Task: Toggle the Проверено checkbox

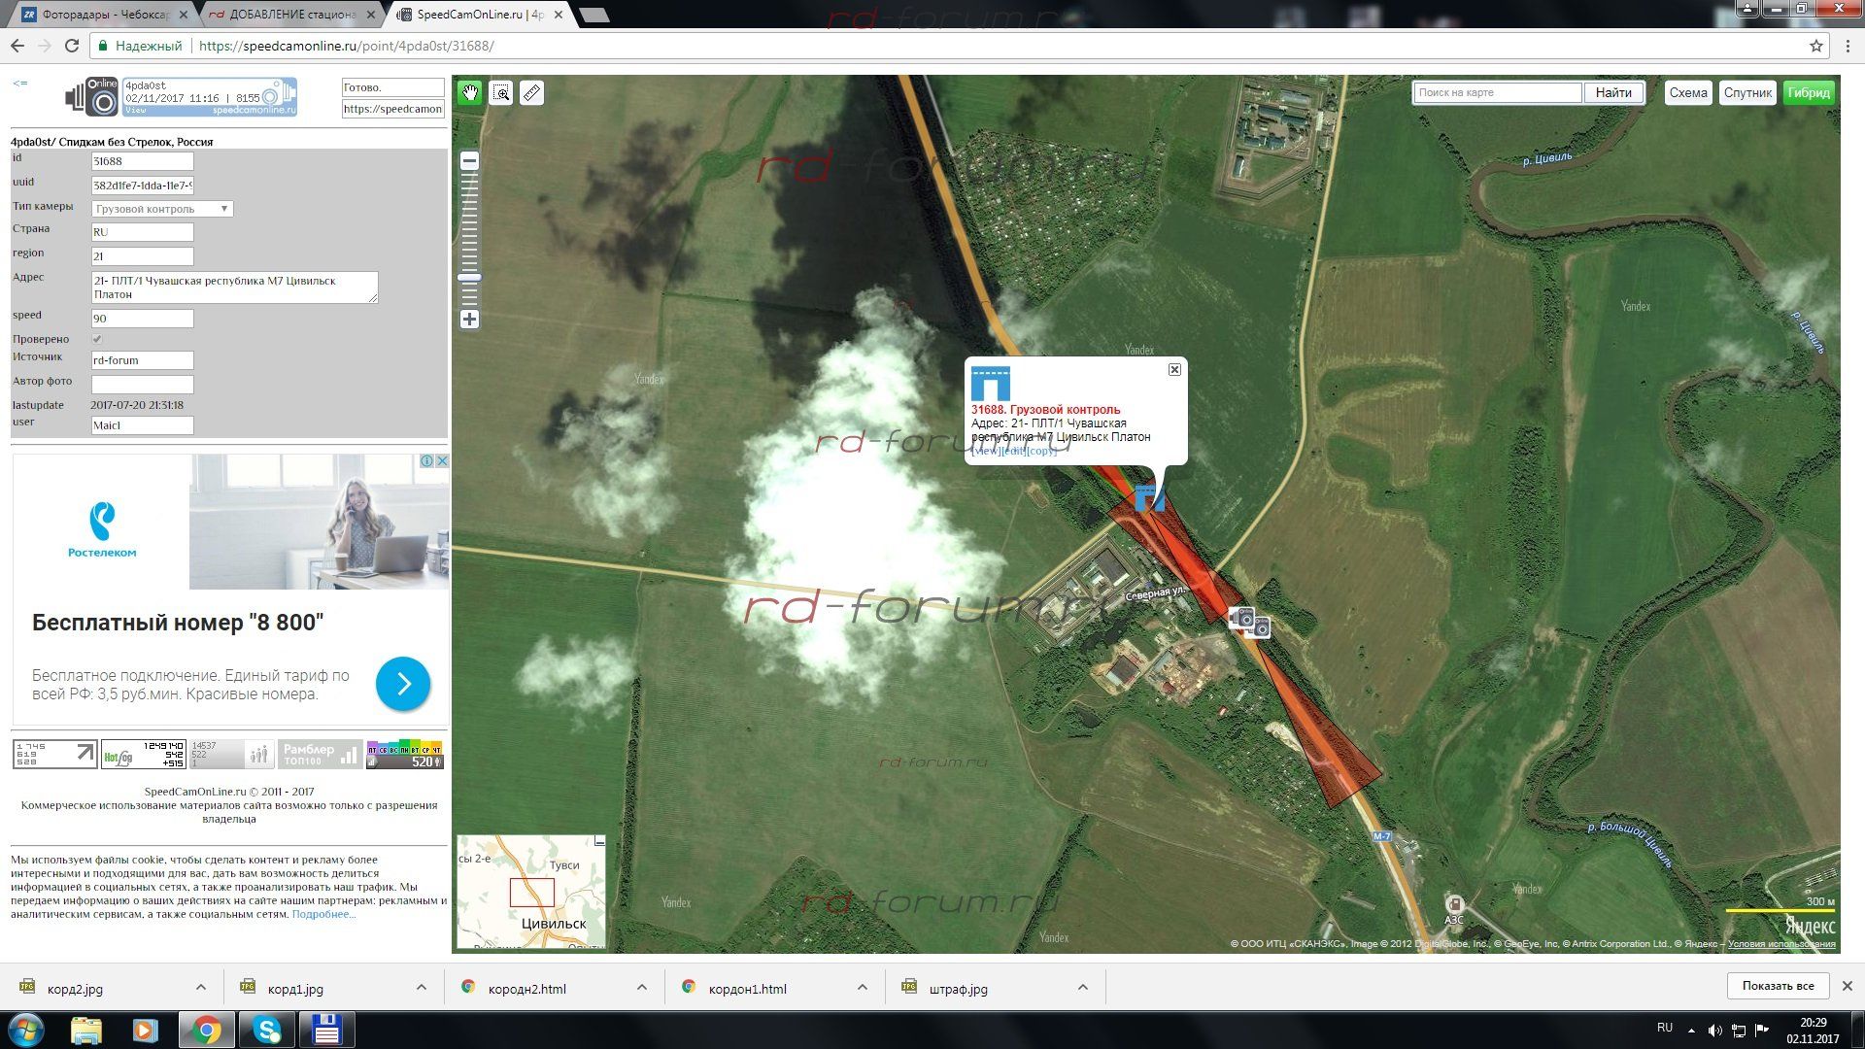Action: pyautogui.click(x=97, y=339)
